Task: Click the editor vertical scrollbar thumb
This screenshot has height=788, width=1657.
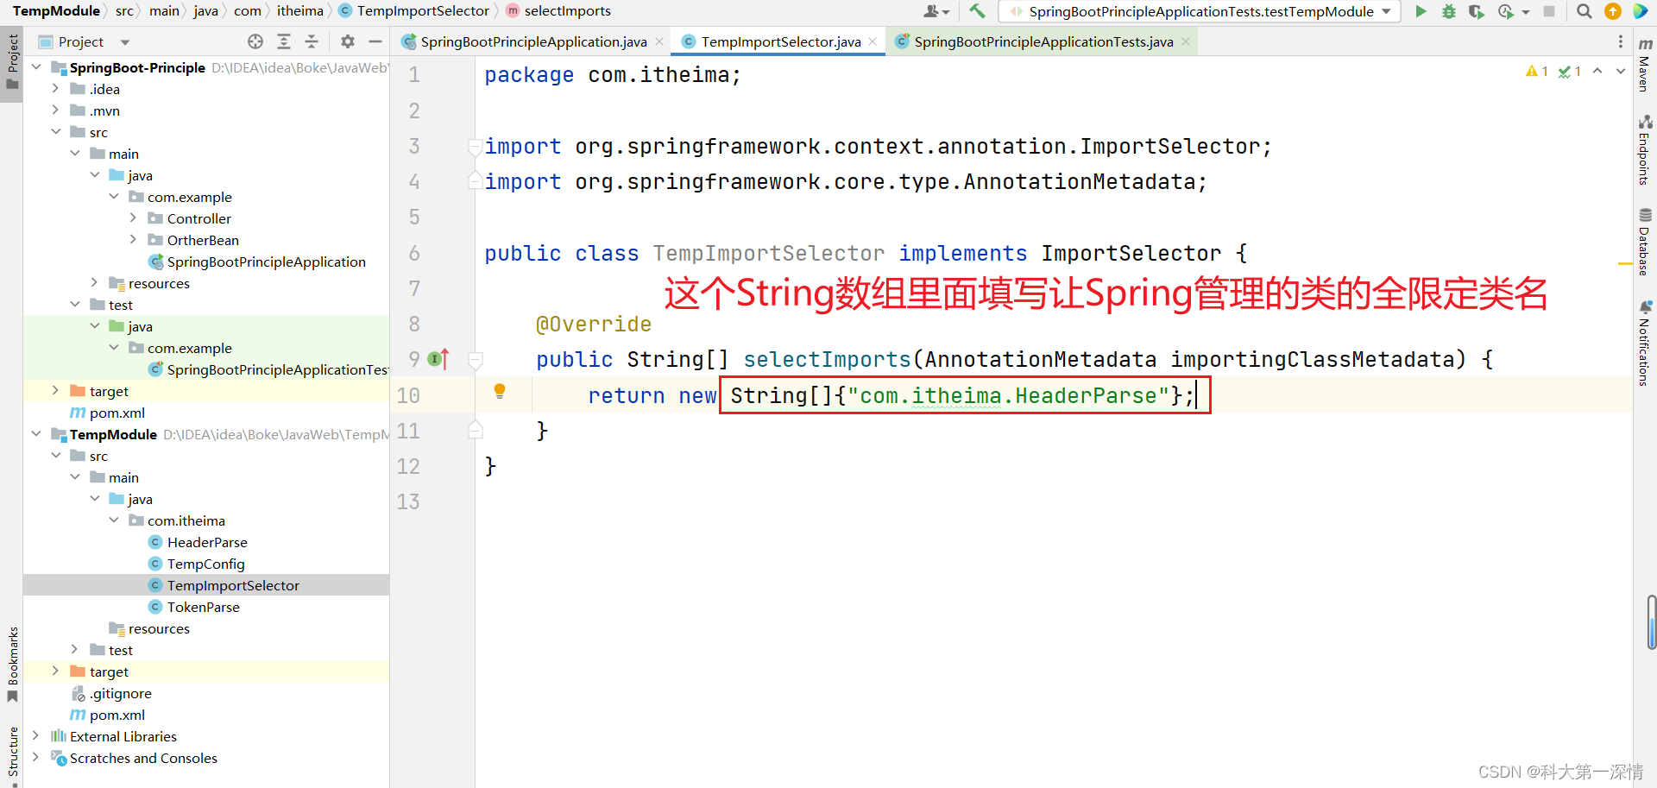Action: tap(1651, 621)
